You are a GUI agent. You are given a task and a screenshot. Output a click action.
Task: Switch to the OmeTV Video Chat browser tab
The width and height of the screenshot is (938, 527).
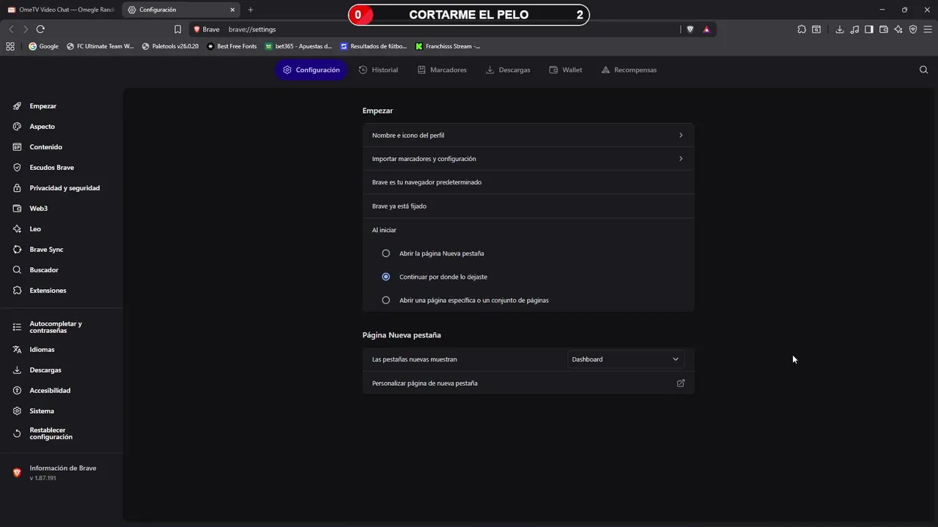click(61, 10)
